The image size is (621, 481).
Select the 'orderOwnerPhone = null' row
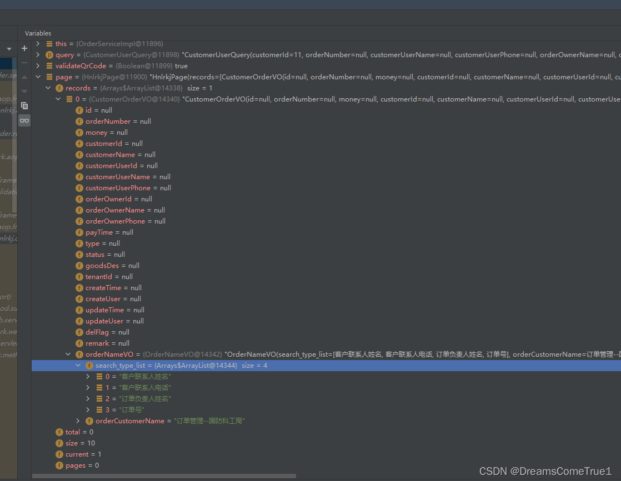pos(327,221)
